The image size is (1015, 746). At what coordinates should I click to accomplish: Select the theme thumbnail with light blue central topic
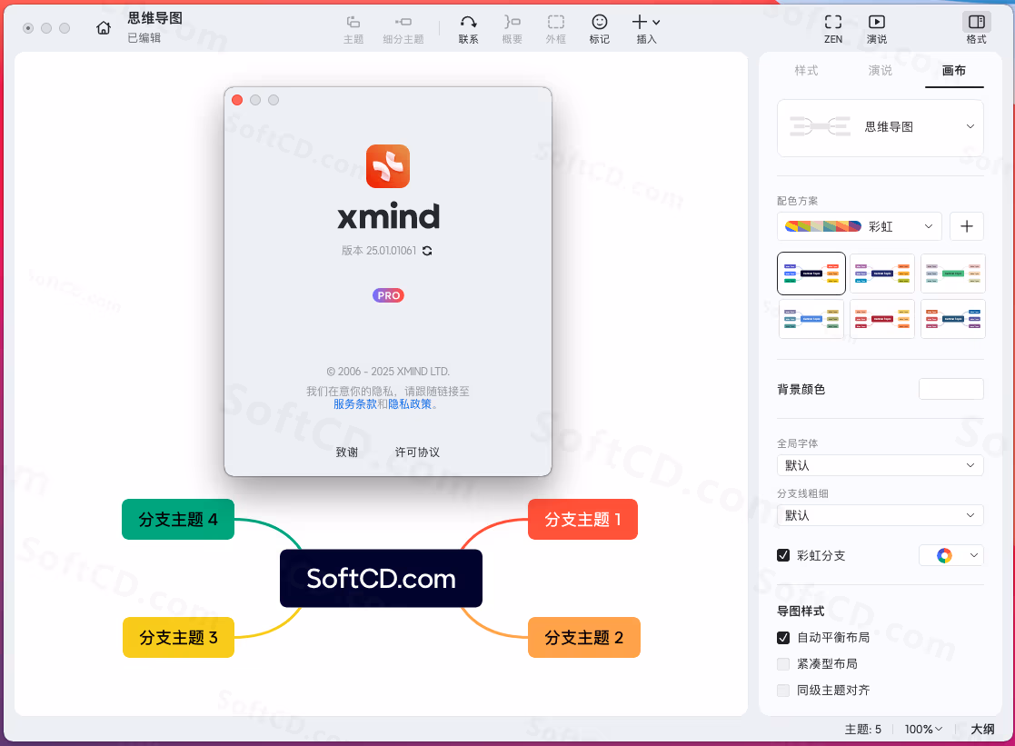tap(811, 319)
